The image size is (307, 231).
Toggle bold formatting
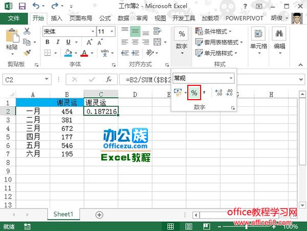click(48, 42)
